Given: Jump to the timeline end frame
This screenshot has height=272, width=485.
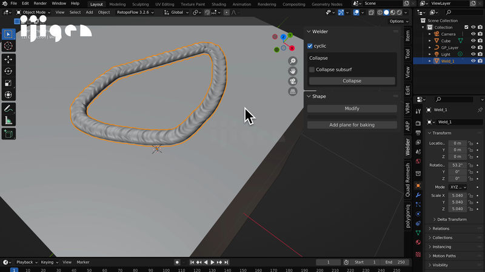Looking at the screenshot, I should pos(226,262).
